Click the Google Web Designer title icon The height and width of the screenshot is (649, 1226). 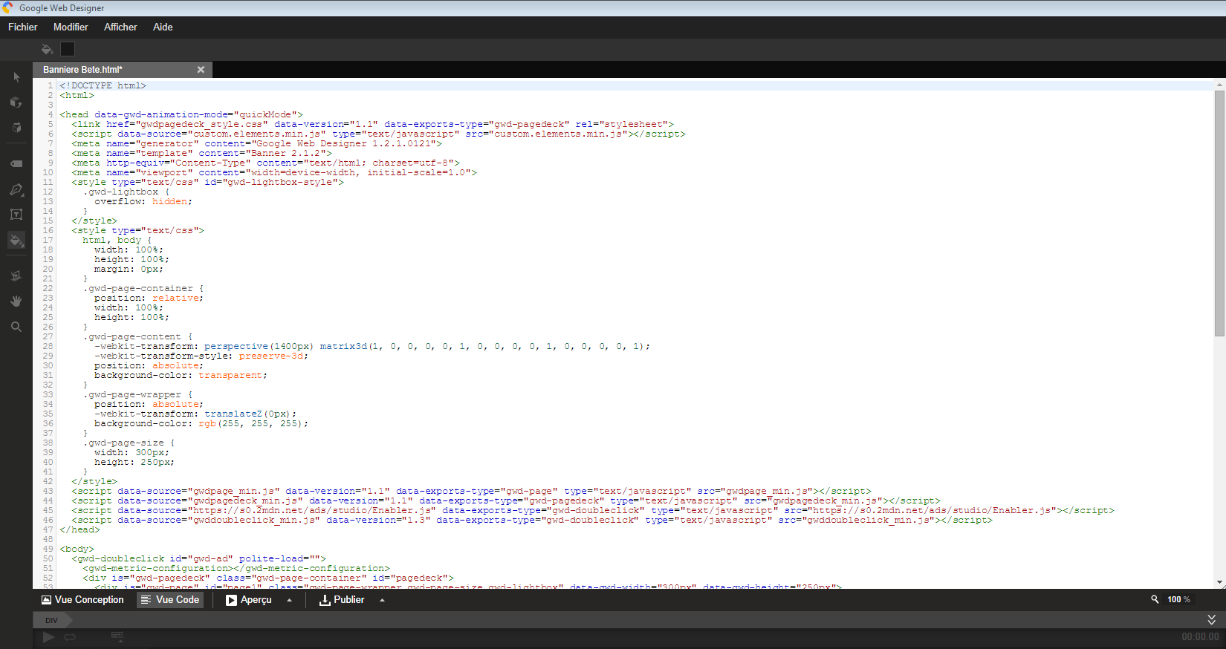tap(7, 7)
